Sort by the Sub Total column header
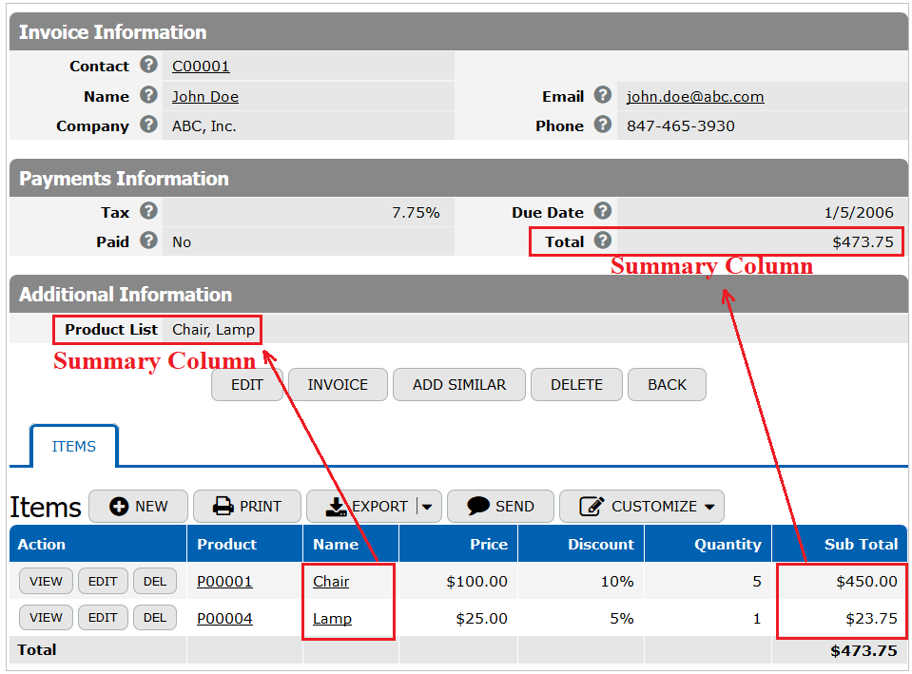The width and height of the screenshot is (912, 674). [x=861, y=545]
